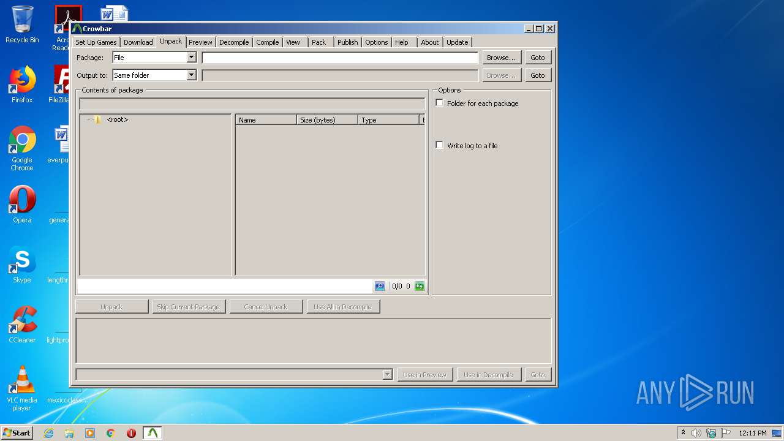Open CCleaner desktop shortcut

(x=22, y=325)
